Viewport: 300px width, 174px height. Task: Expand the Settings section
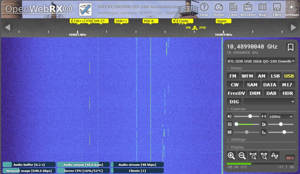click(238, 140)
